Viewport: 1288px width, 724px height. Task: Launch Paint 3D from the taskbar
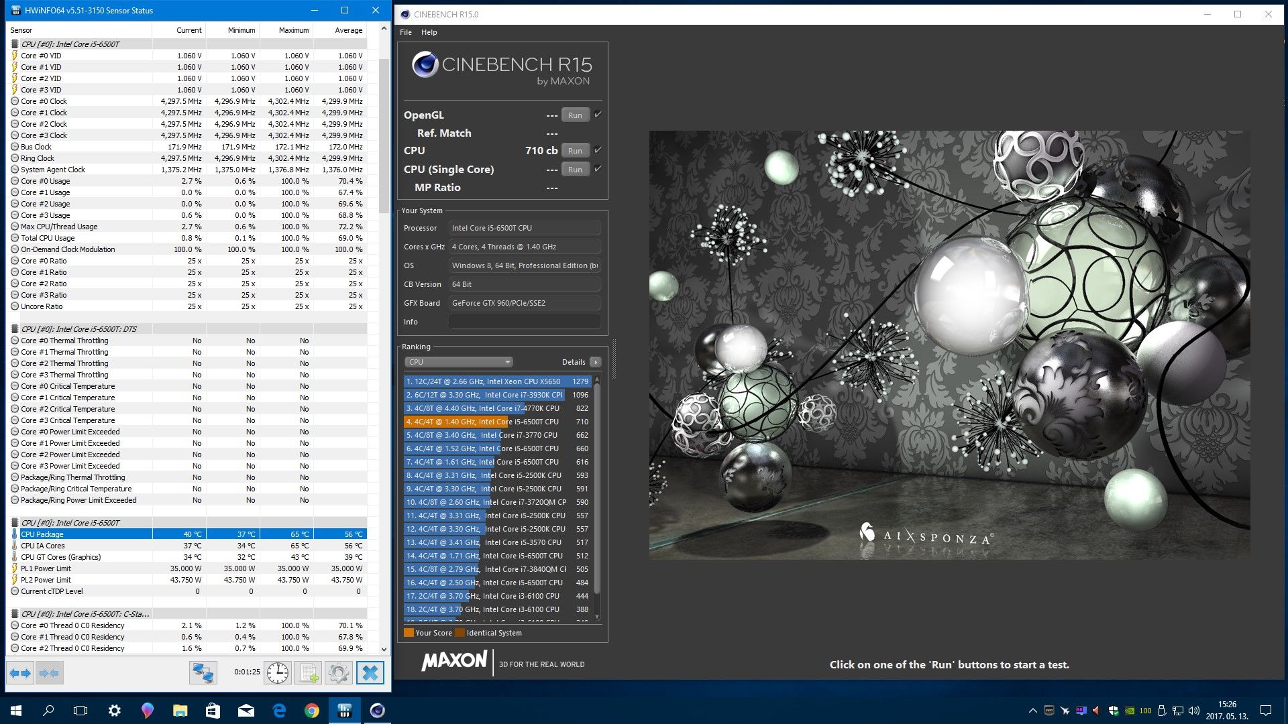click(147, 711)
